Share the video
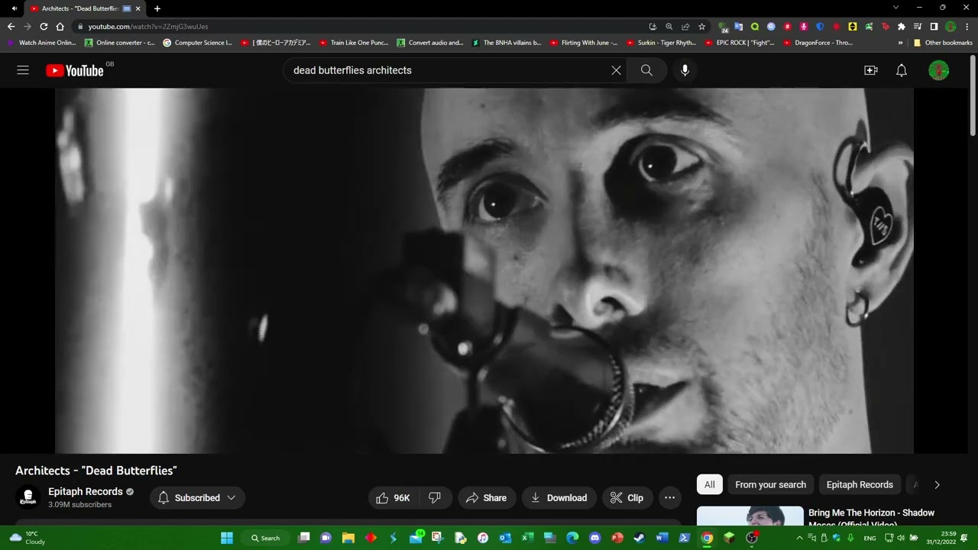Image resolution: width=978 pixels, height=550 pixels. coord(487,498)
